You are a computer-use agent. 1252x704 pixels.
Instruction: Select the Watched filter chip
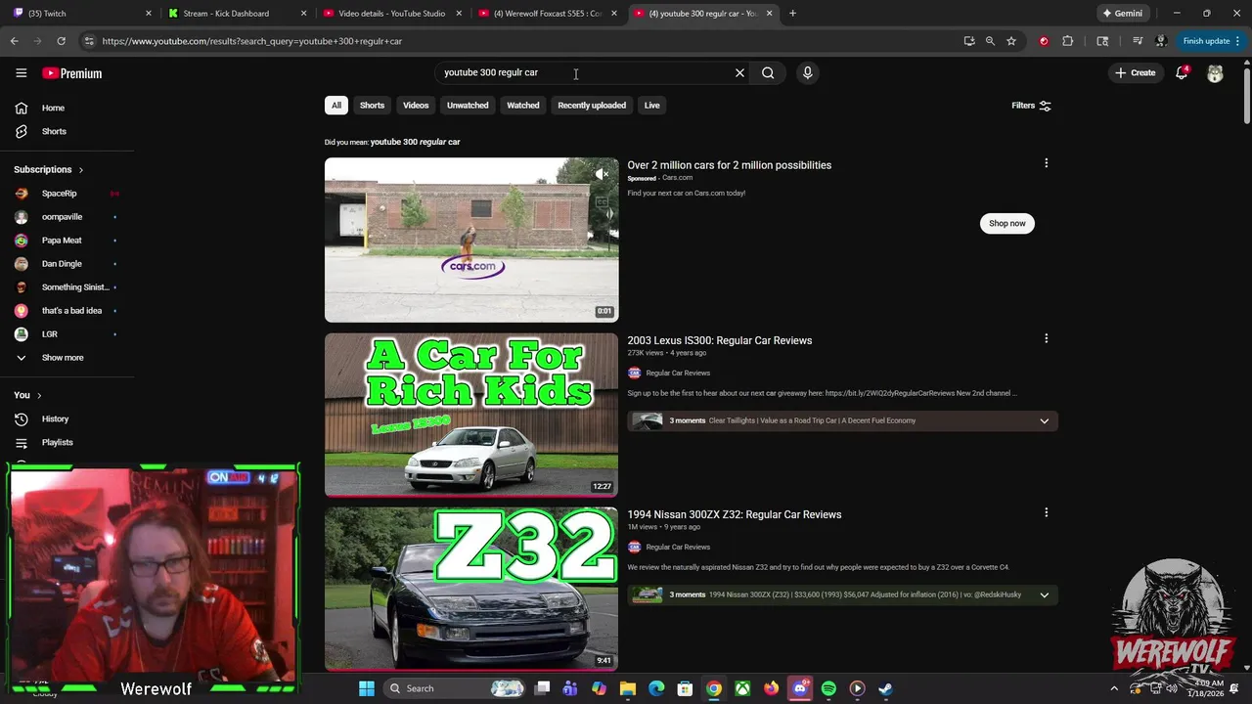tap(522, 106)
